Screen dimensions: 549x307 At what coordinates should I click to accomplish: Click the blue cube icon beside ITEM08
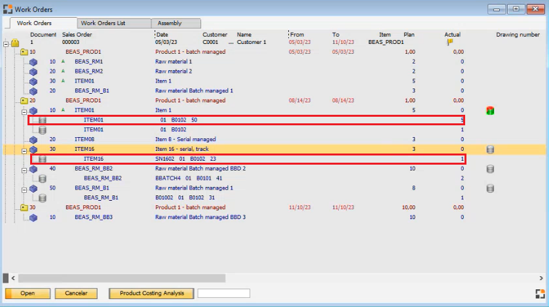(33, 140)
